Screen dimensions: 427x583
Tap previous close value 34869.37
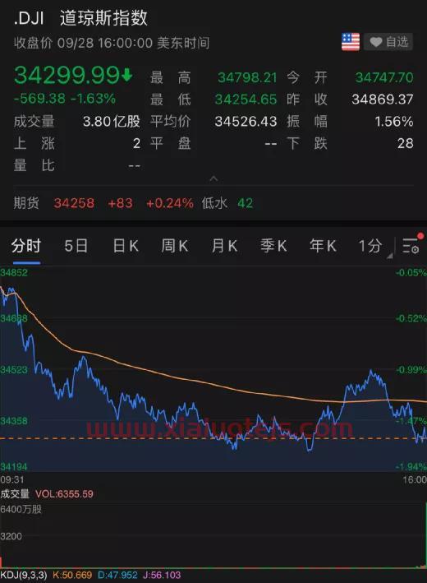[383, 99]
